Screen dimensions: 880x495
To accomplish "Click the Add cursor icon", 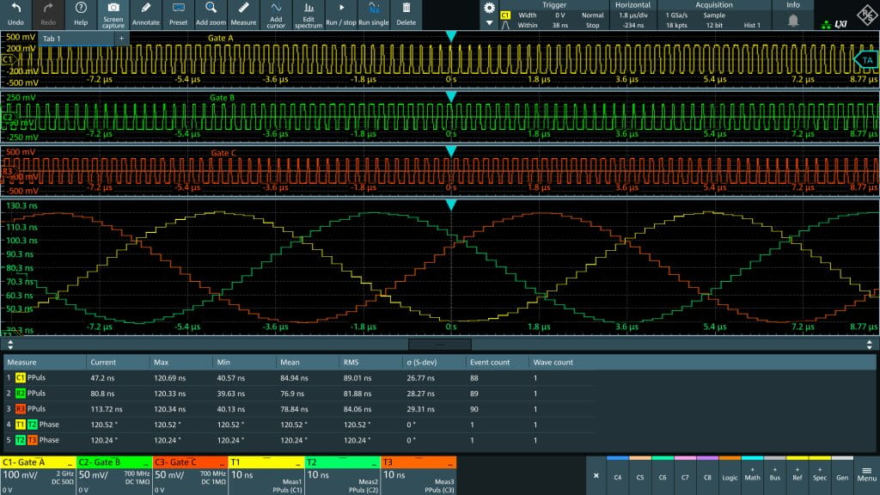I will [x=276, y=13].
